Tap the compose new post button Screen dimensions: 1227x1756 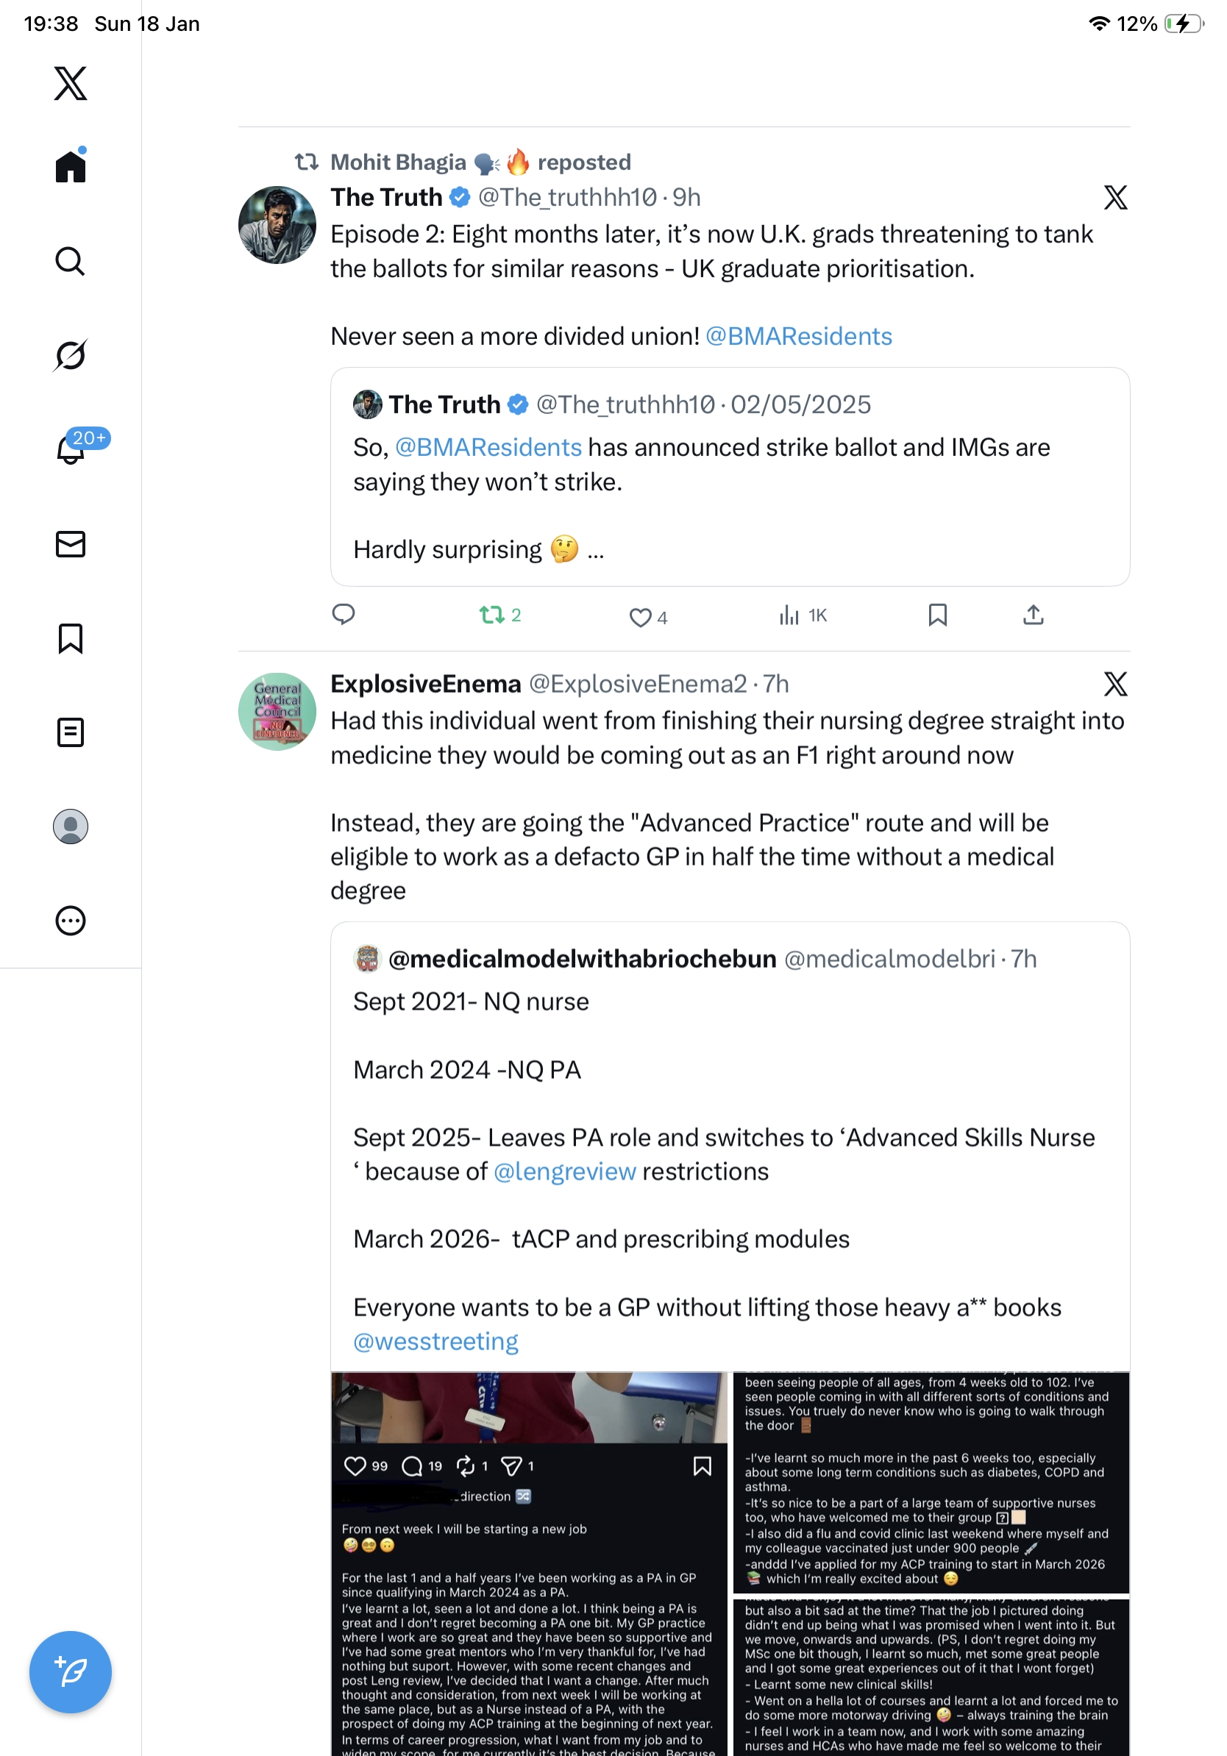point(71,1671)
